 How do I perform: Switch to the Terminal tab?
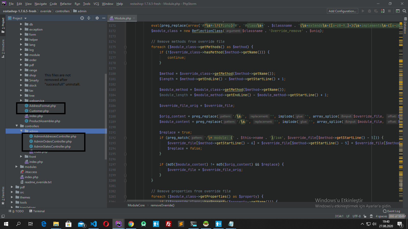coord(39,211)
